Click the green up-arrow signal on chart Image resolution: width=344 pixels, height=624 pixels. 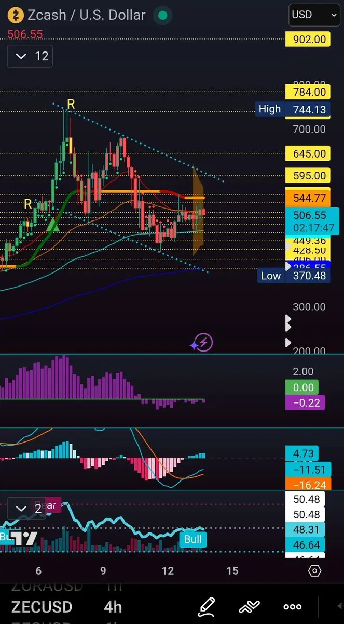pyautogui.click(x=53, y=225)
